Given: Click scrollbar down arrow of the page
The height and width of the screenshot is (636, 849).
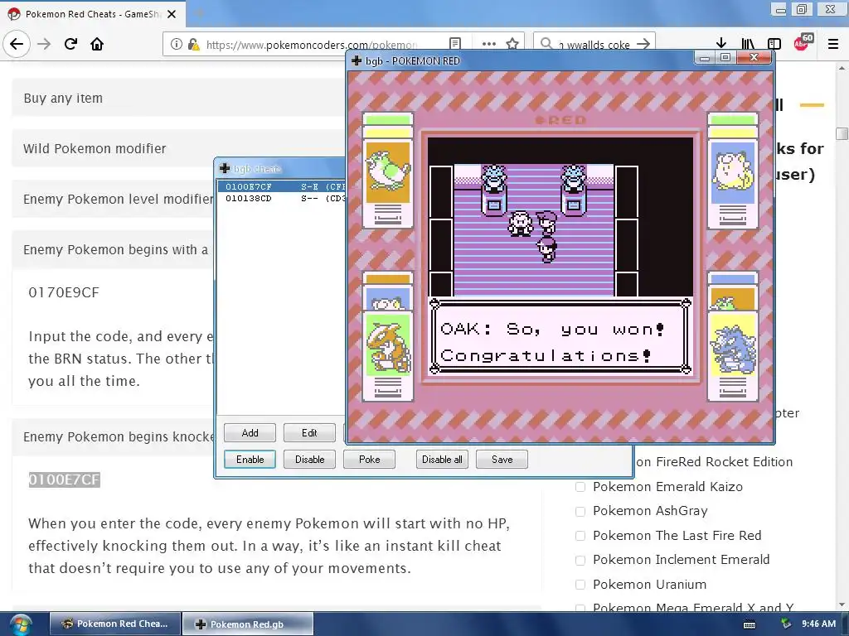Looking at the screenshot, I should click(x=842, y=605).
